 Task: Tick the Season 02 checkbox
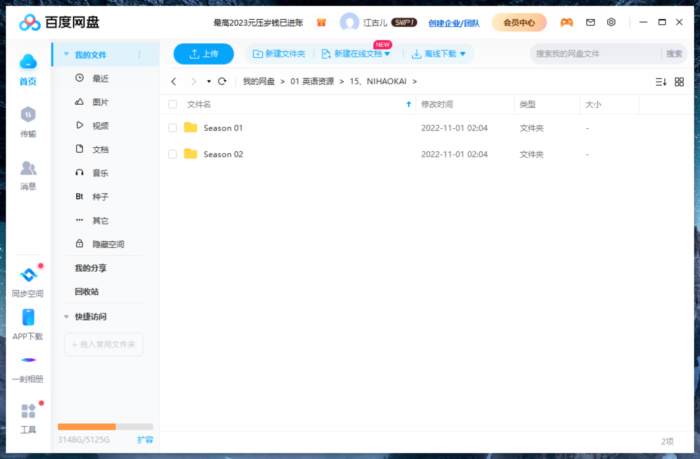pyautogui.click(x=173, y=154)
